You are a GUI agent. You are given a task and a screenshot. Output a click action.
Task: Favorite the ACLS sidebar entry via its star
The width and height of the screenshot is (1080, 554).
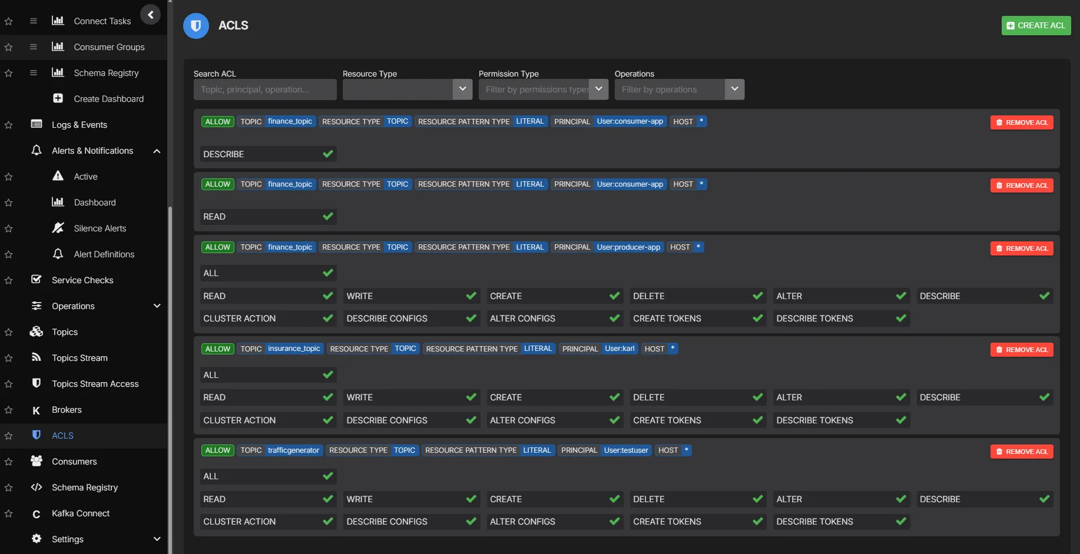[8, 436]
